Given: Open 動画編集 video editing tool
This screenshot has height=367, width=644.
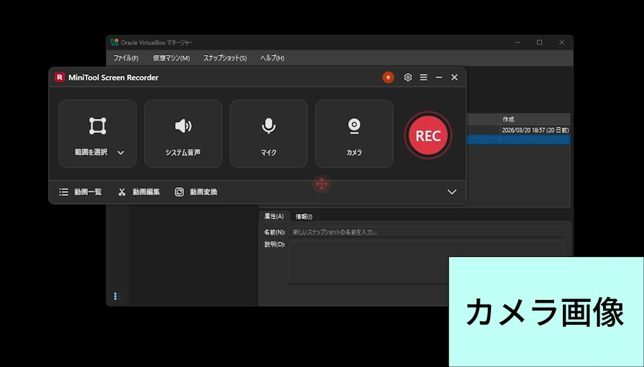Looking at the screenshot, I should 139,192.
